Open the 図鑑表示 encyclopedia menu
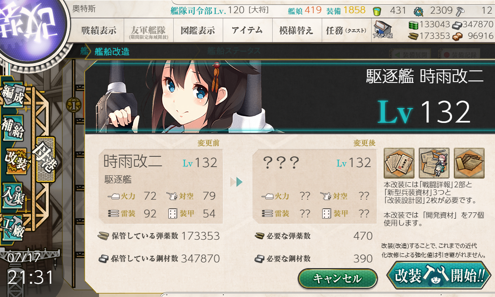Image resolution: width=495 pixels, height=297 pixels. (198, 30)
